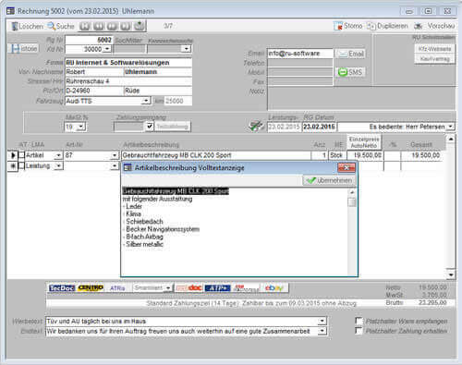Send an SMS to the customer
The width and height of the screenshot is (462, 365).
tap(350, 72)
